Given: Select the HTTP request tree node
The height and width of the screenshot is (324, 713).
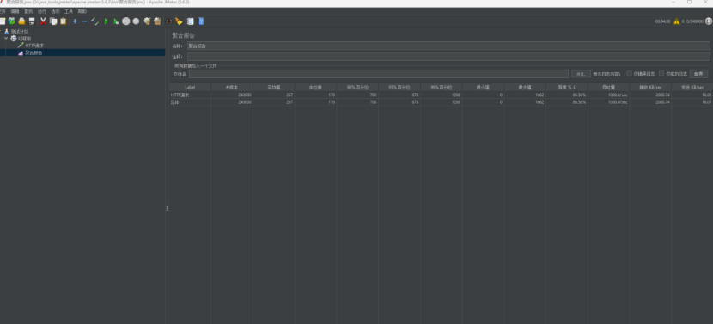Looking at the screenshot, I should pyautogui.click(x=31, y=46).
